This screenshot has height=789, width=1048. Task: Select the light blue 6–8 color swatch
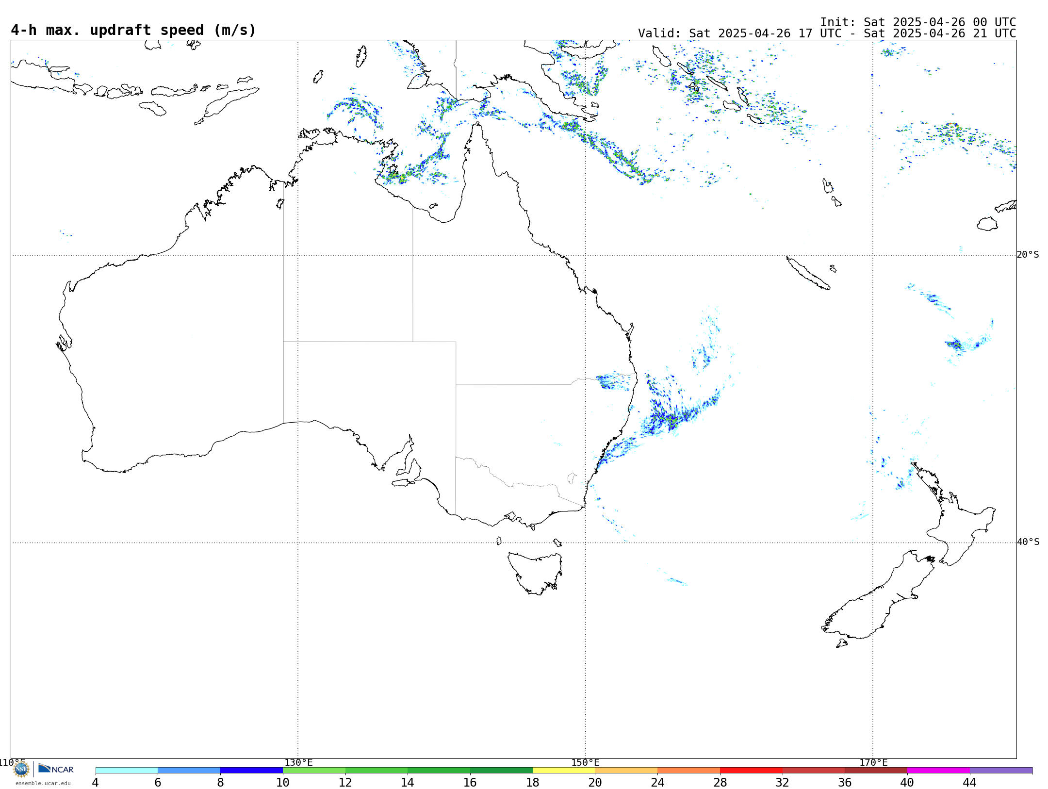[x=189, y=771]
